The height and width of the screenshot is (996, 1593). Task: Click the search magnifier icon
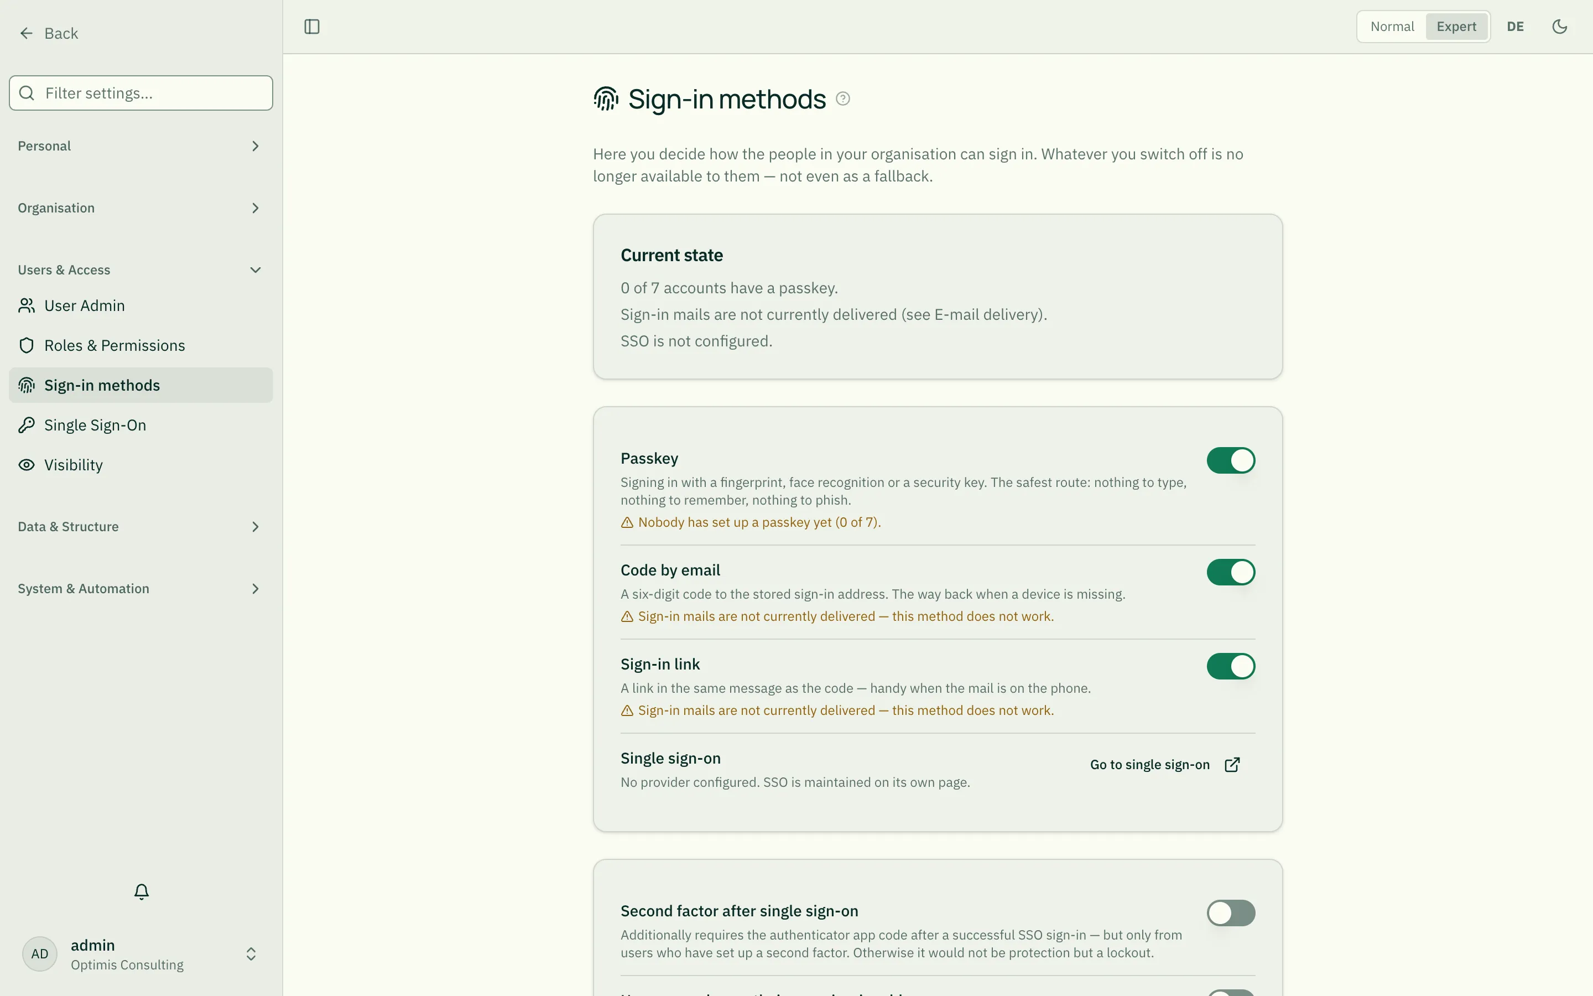click(27, 93)
